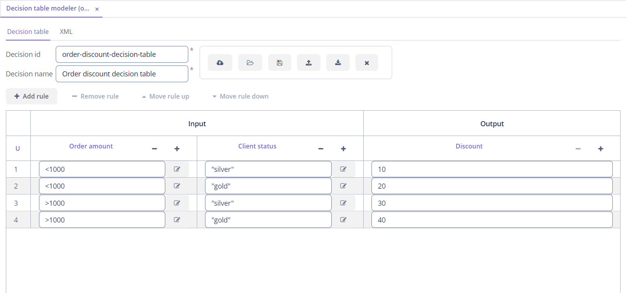Add column after Client status
Screen dimensions: 626x293
point(343,149)
